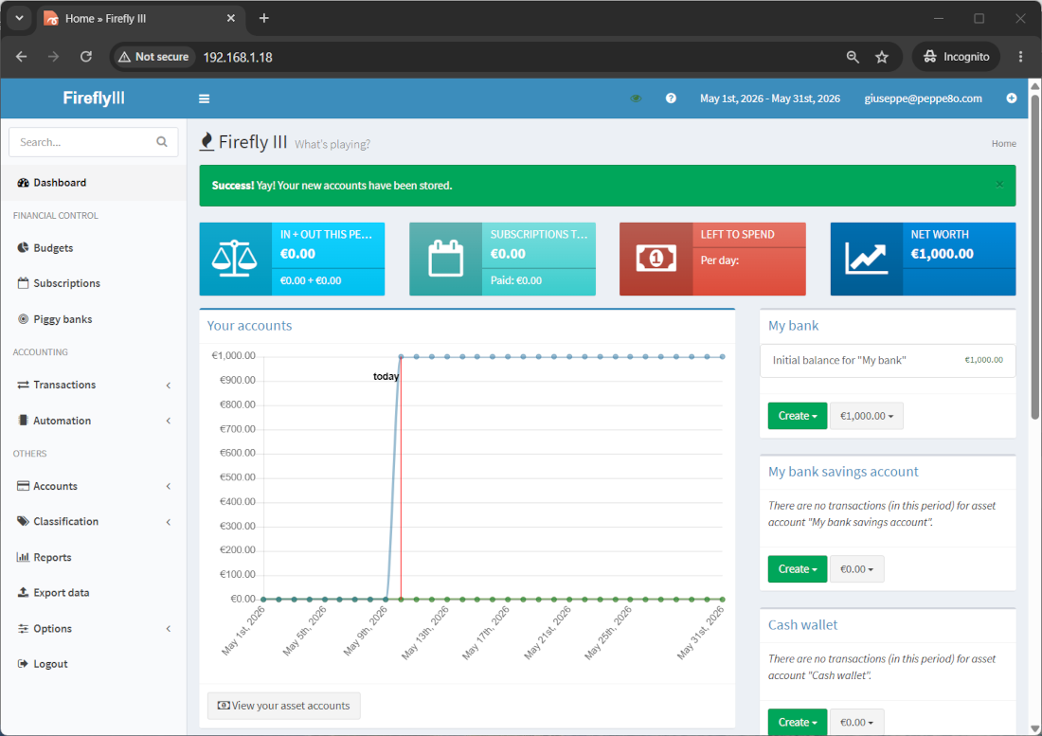Select the Home » Firefly III browser tab
This screenshot has width=1042, height=736.
(140, 19)
